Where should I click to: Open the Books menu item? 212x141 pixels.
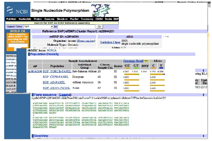108,19
